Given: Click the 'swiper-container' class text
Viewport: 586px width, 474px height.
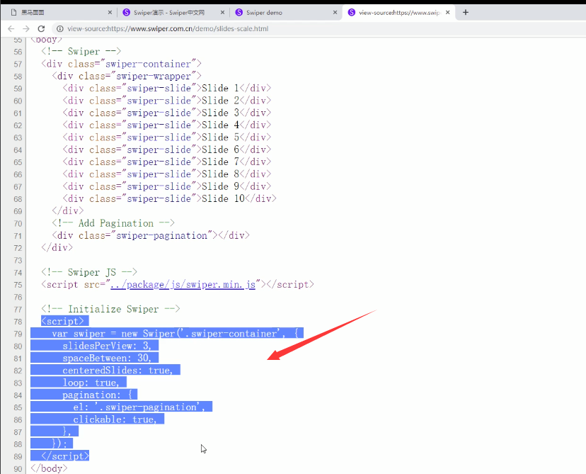Looking at the screenshot, I should [149, 64].
